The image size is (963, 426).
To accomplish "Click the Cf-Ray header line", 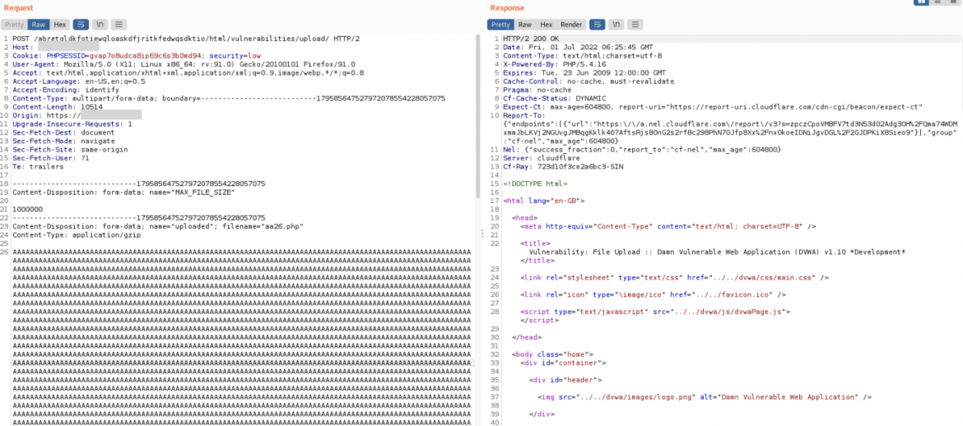I will point(563,166).
